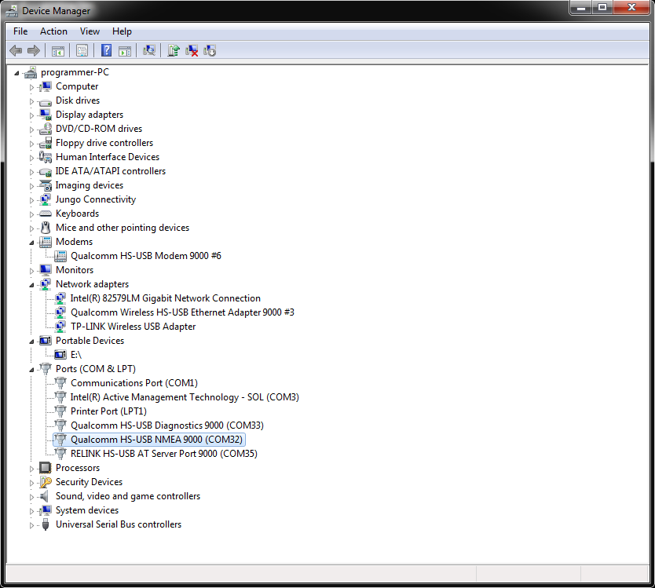Screen dimensions: 655x588
Task: Click the Disable device toolbar icon
Action: (209, 51)
